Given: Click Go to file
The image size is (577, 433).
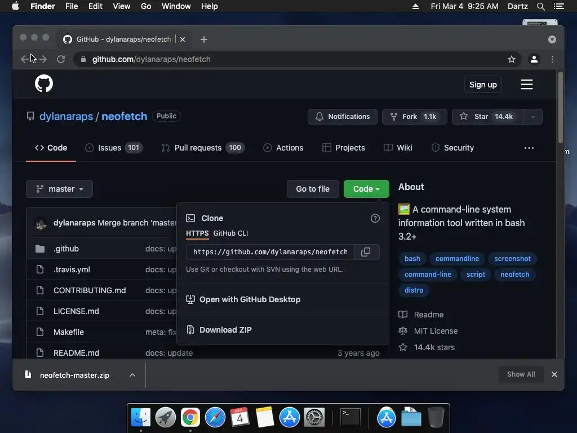Looking at the screenshot, I should click(x=313, y=189).
